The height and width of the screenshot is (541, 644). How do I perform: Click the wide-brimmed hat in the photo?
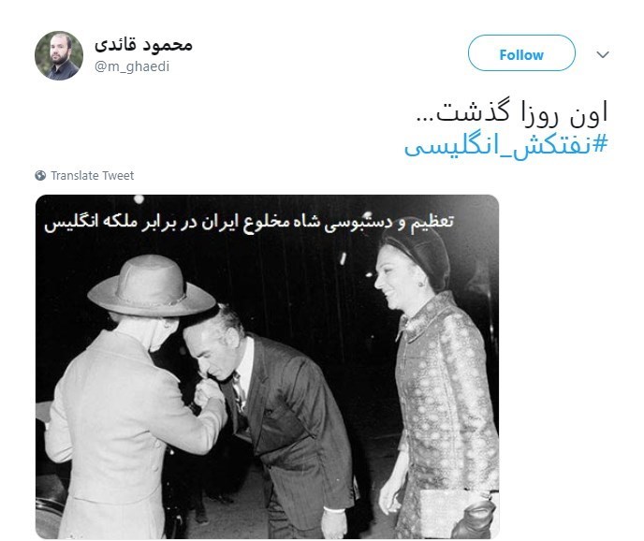pos(151,285)
